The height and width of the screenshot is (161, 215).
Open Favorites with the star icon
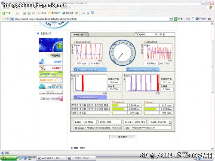[x=54, y=13]
